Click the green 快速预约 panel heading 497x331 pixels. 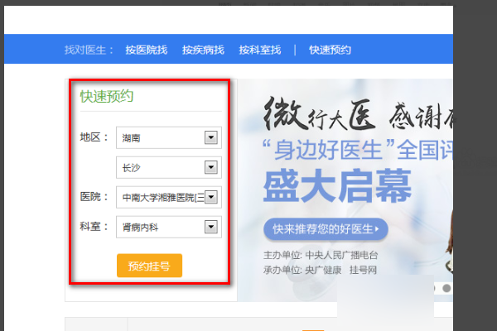point(107,96)
